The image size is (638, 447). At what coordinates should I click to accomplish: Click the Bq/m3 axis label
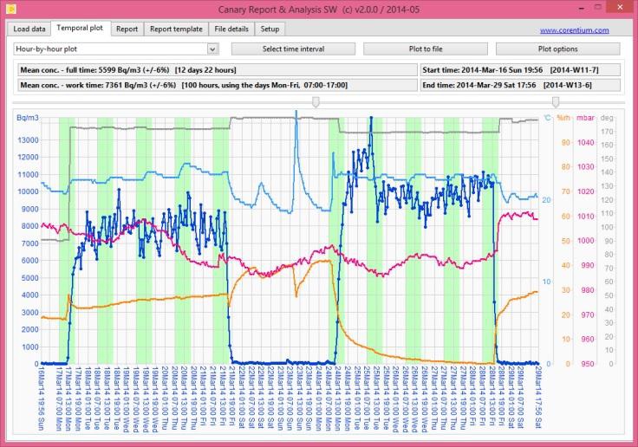(27, 118)
